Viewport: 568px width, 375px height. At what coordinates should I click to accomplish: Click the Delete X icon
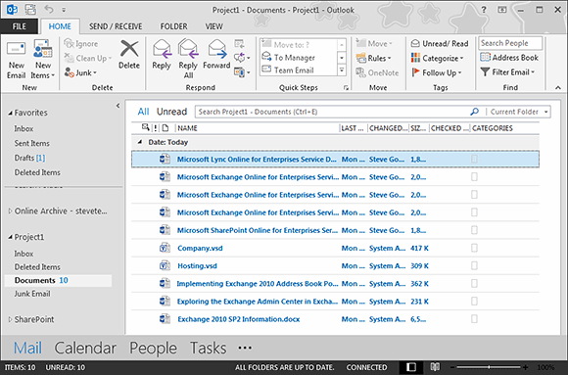point(129,49)
